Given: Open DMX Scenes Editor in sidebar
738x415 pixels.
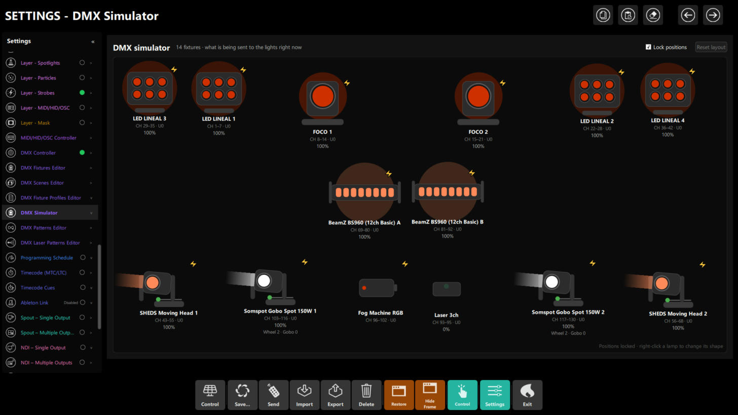Looking at the screenshot, I should (x=42, y=182).
